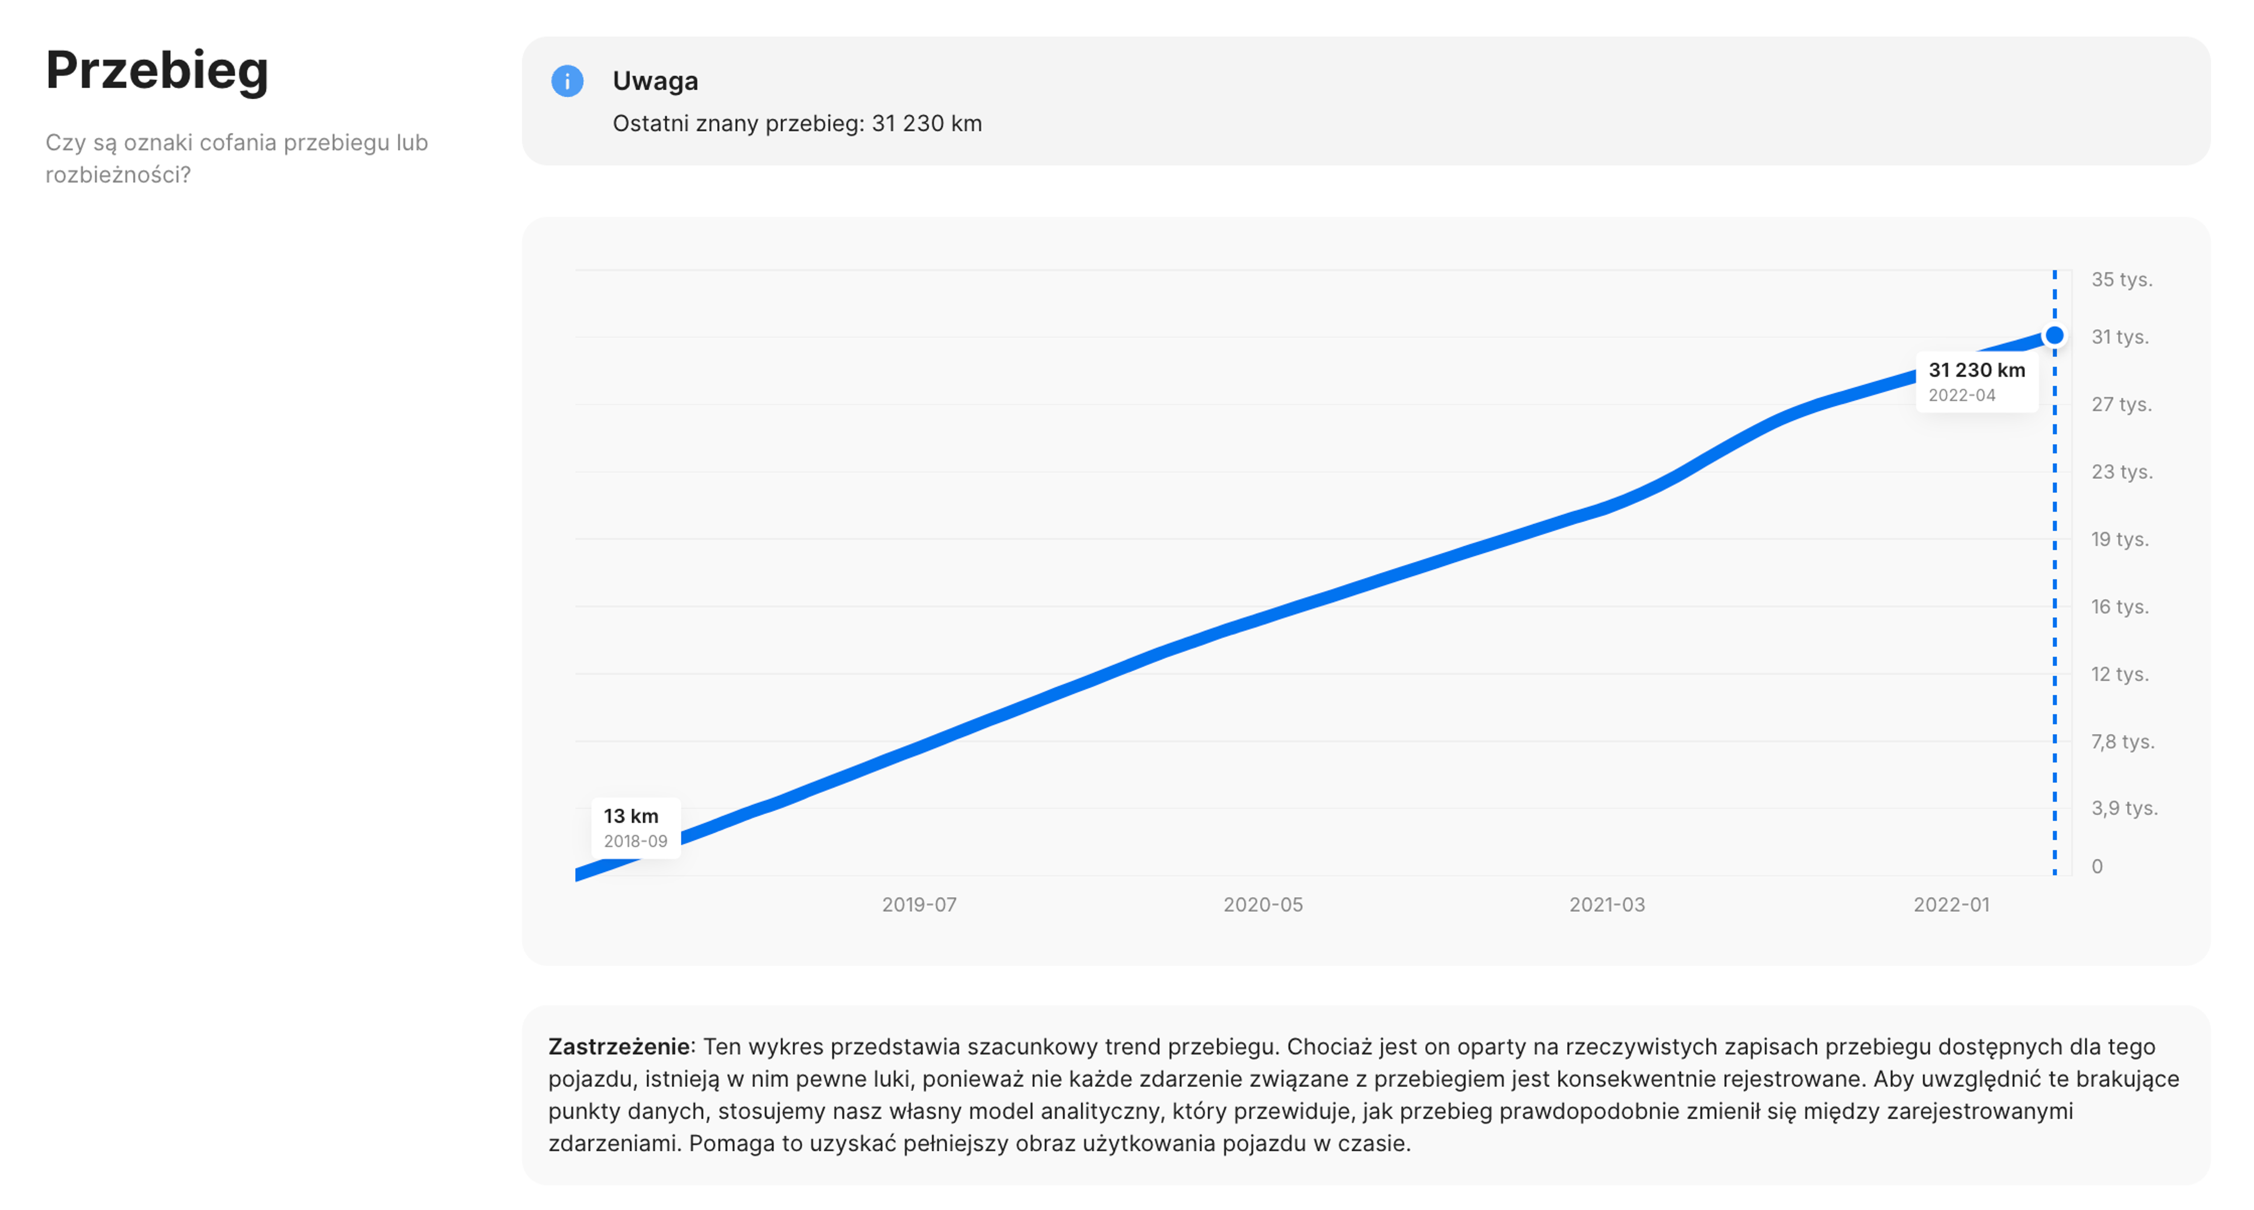2254x1210 pixels.
Task: Click the 2022-01 x-axis label
Action: [1951, 905]
